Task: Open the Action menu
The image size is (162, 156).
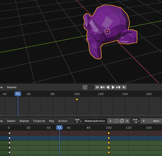Action: (63, 121)
